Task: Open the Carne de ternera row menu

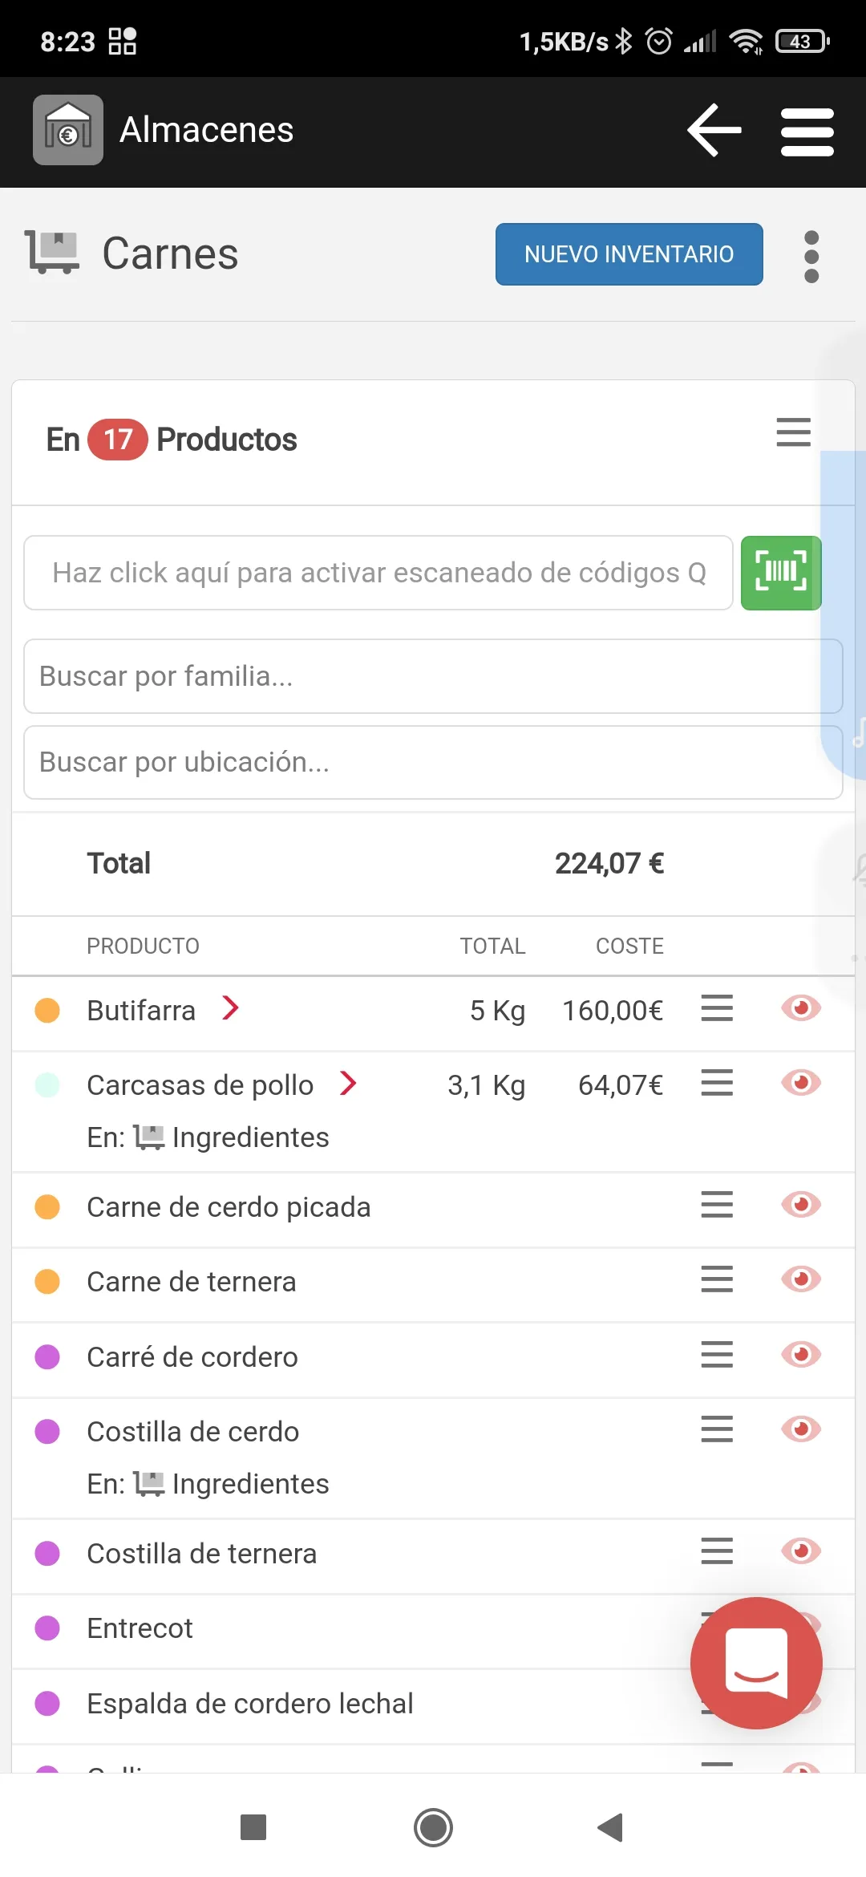Action: point(717,1279)
